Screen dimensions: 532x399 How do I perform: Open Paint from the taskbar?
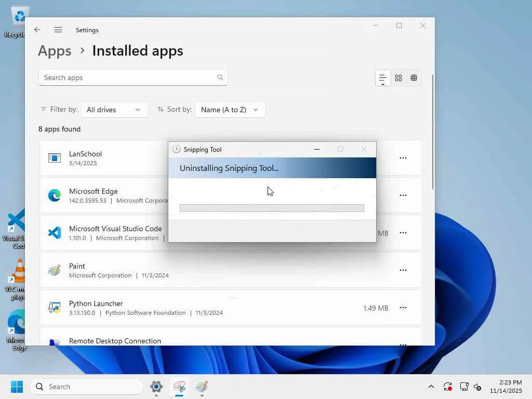[202, 387]
